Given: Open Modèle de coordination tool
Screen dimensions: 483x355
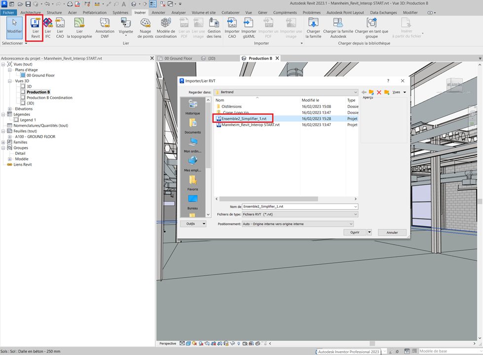Looking at the screenshot, I should 166,28.
